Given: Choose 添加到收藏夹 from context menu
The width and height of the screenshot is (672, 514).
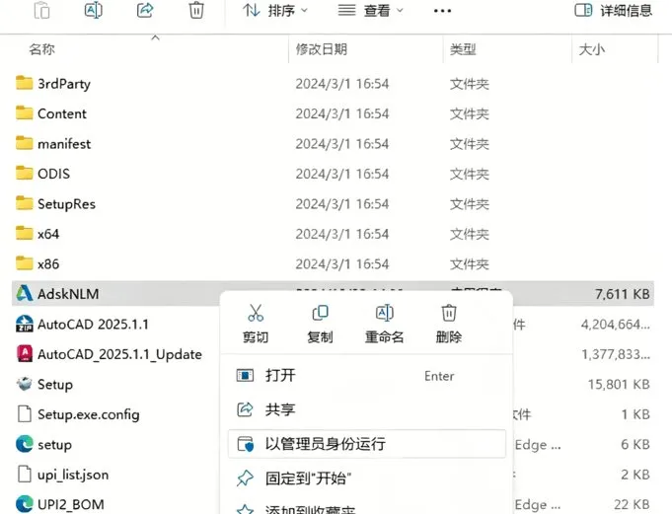Looking at the screenshot, I should tap(367, 507).
